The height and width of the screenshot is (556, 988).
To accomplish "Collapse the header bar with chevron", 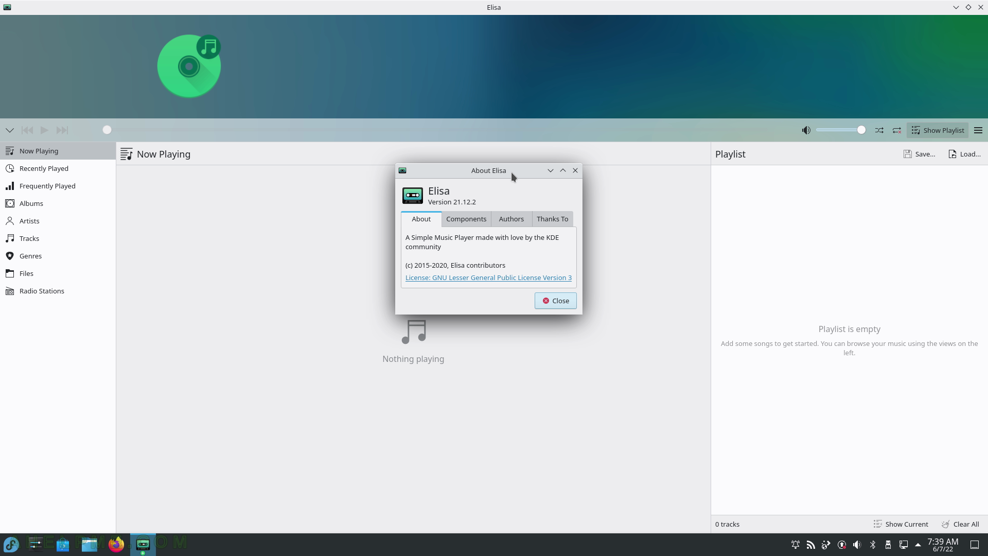I will click(10, 130).
